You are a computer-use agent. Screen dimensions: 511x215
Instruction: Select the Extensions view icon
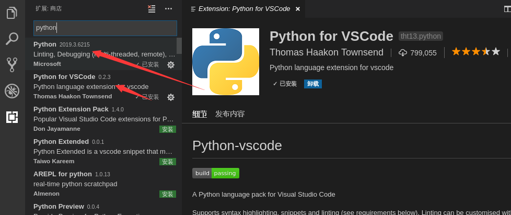click(x=12, y=117)
